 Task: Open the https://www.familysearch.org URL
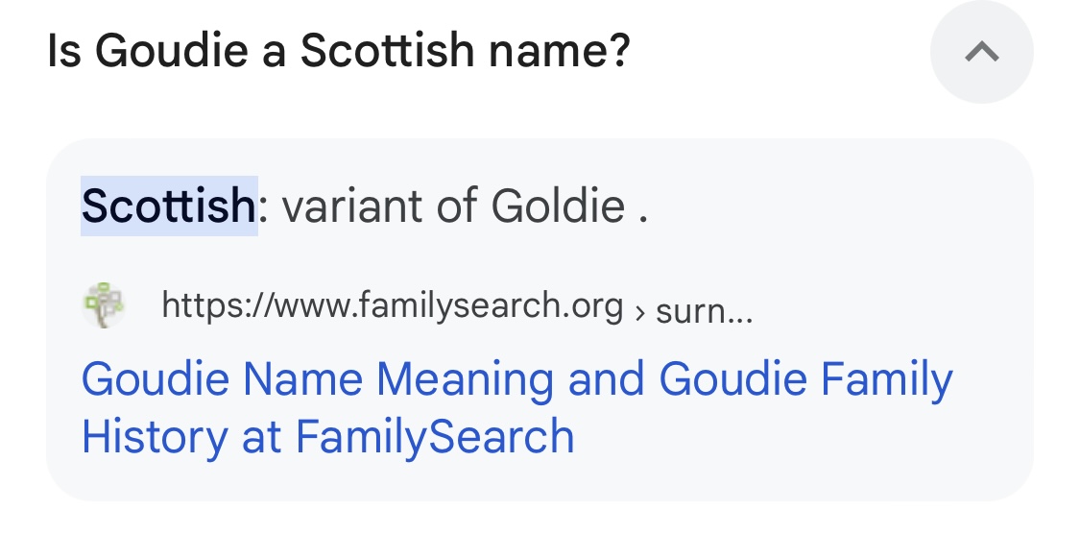[393, 306]
